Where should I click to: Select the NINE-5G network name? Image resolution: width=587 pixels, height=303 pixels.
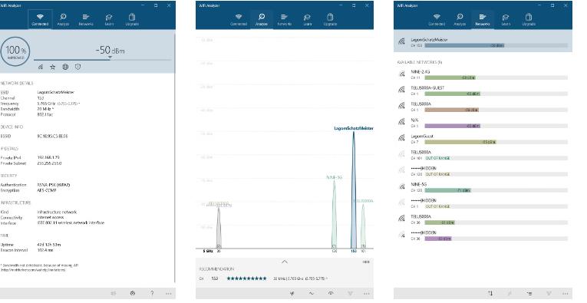pos(418,184)
